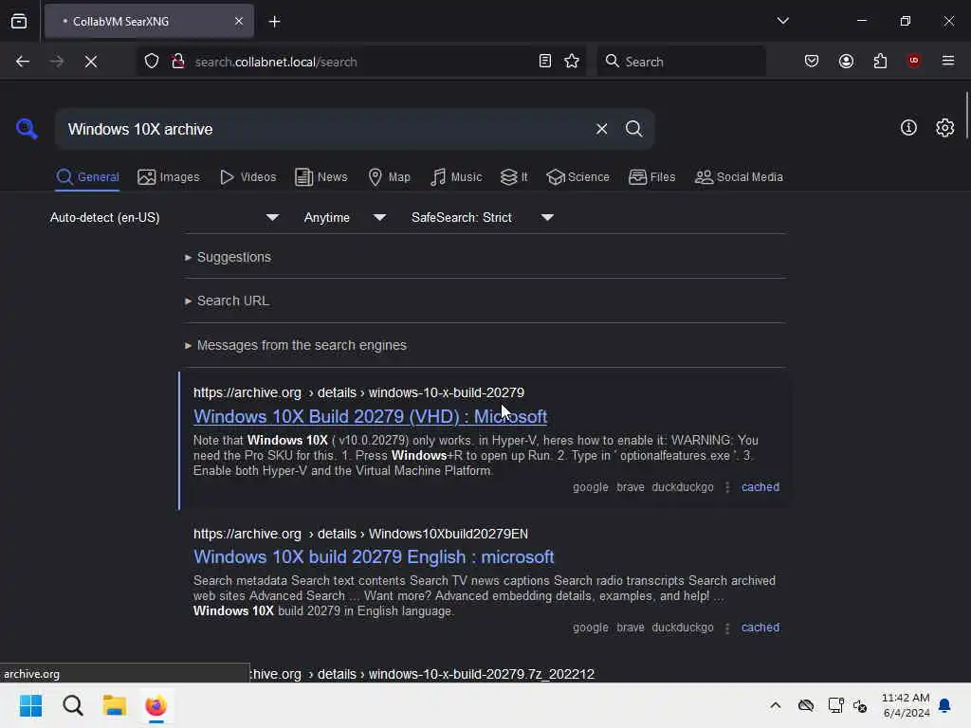Screen dimensions: 971x728
Task: Open the list all tabs chevron
Action: [782, 21]
